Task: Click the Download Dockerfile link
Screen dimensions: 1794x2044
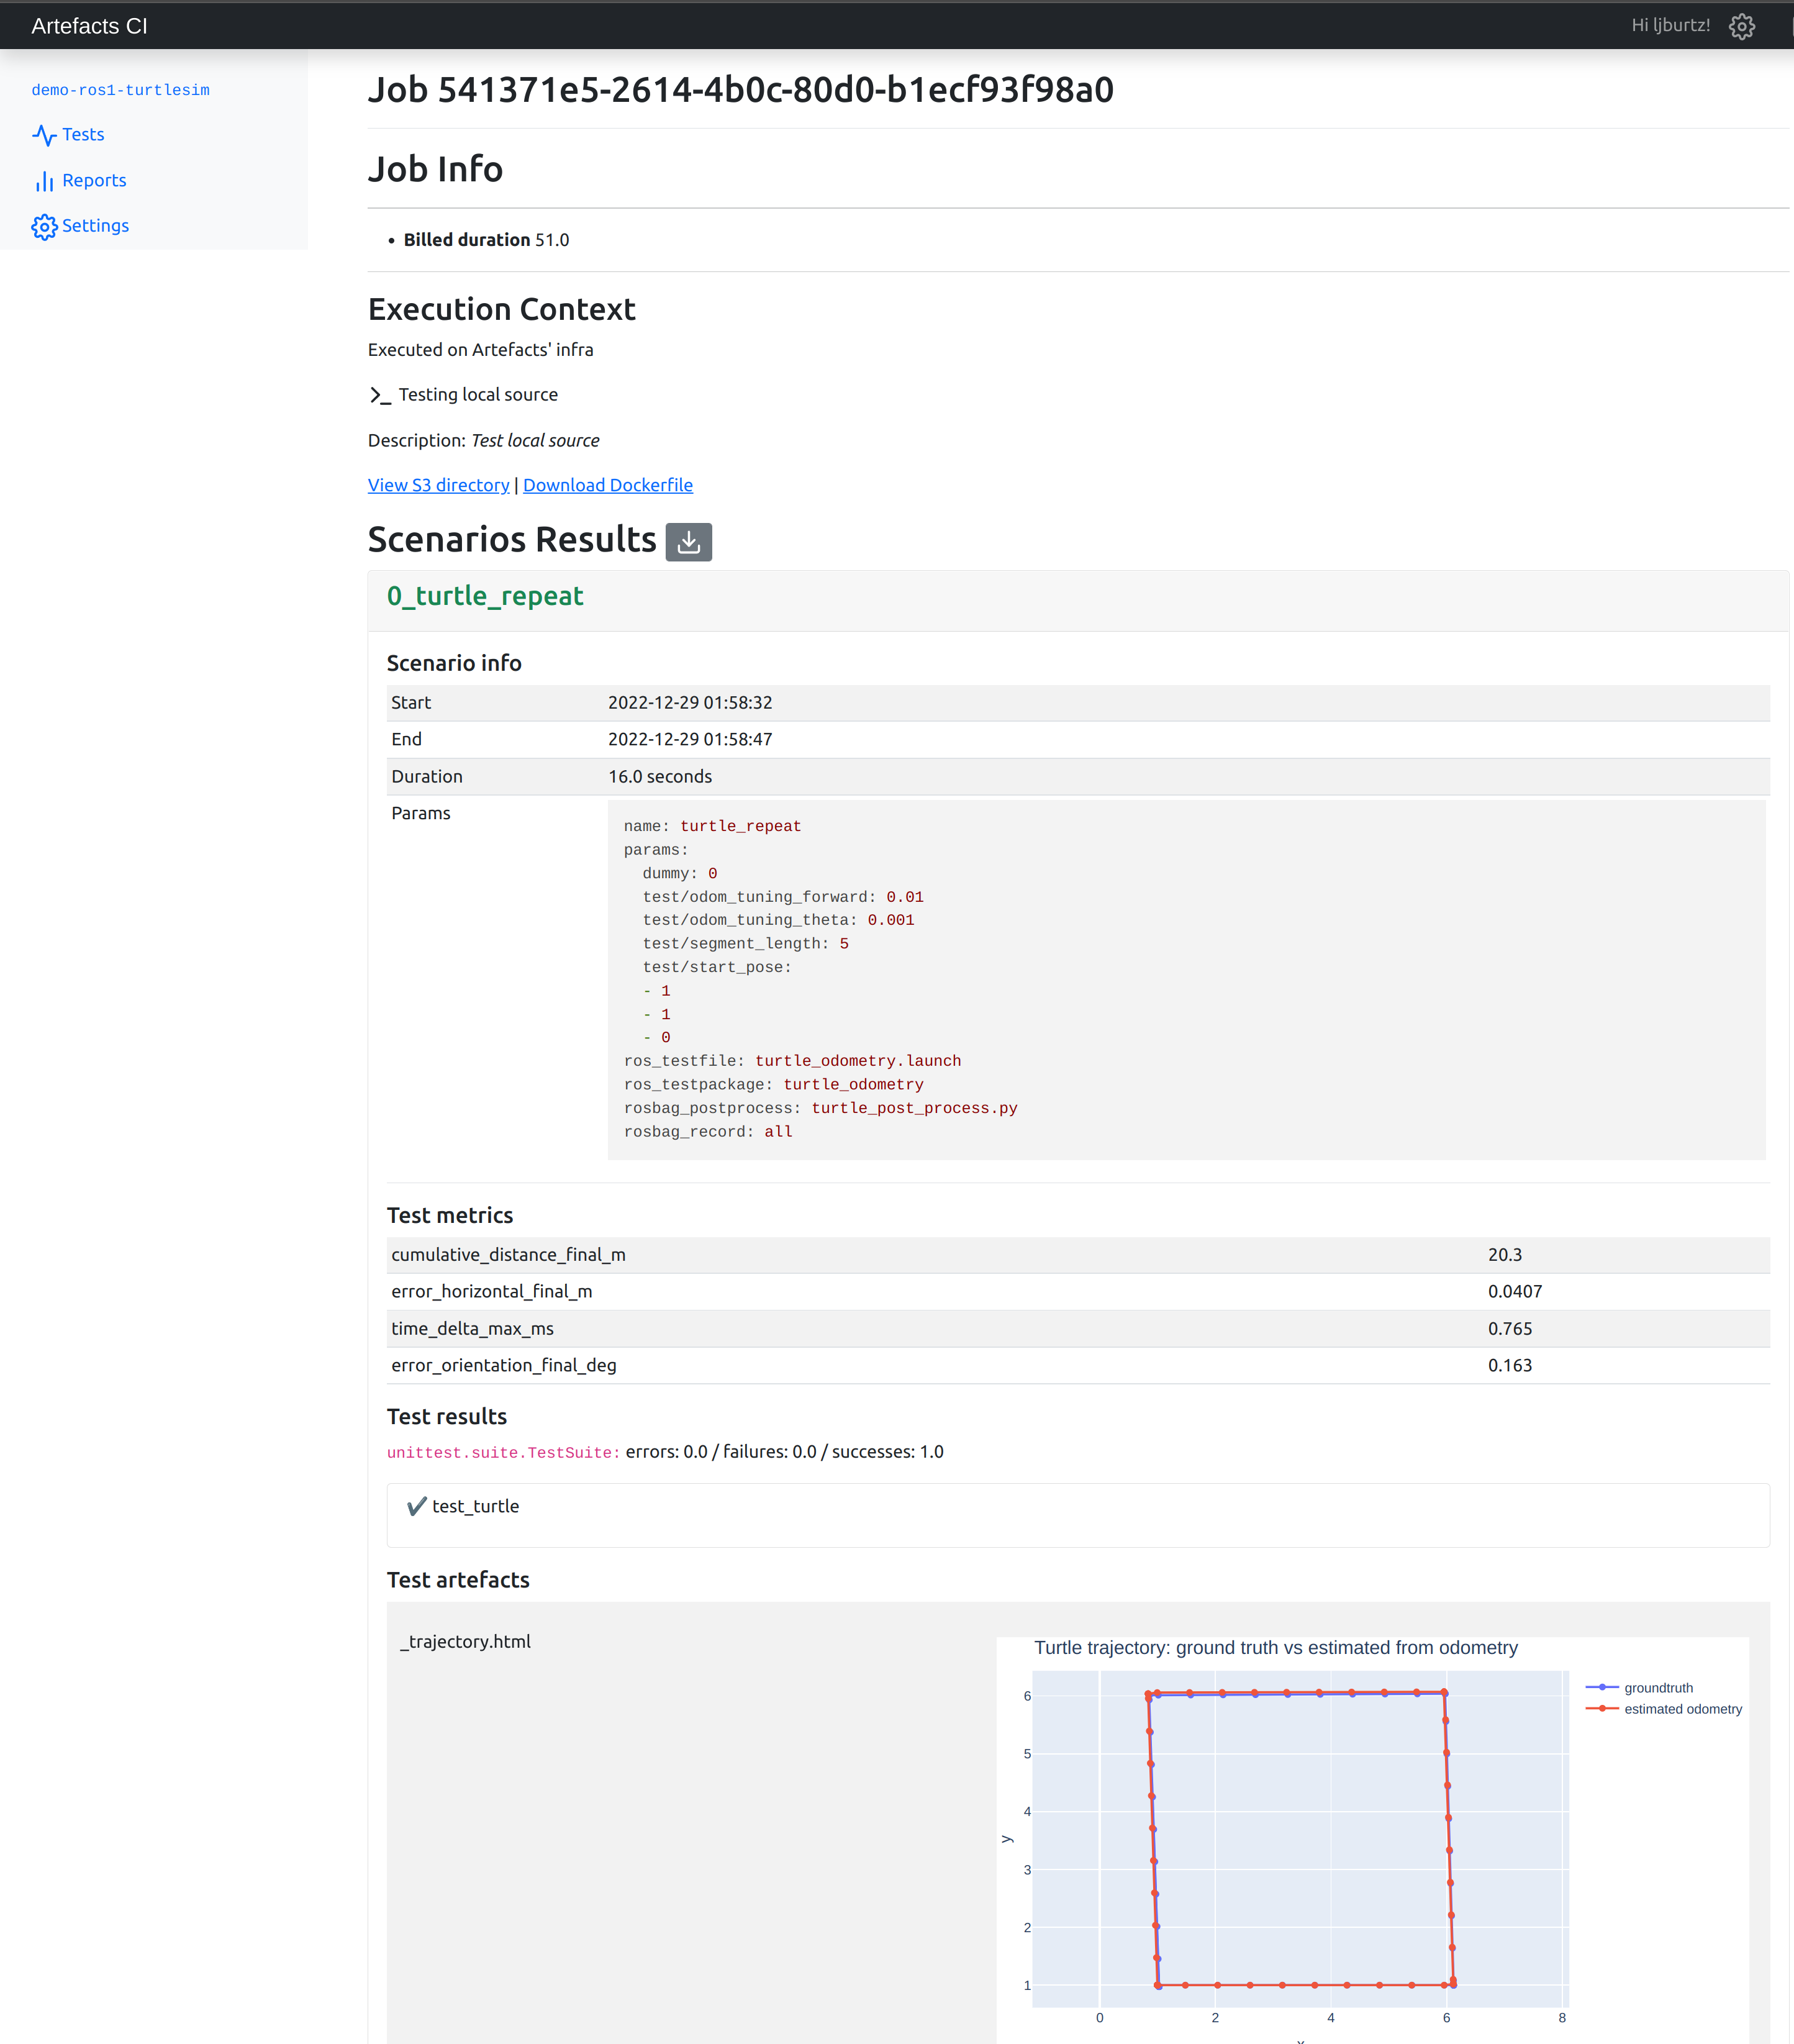Action: coord(608,485)
